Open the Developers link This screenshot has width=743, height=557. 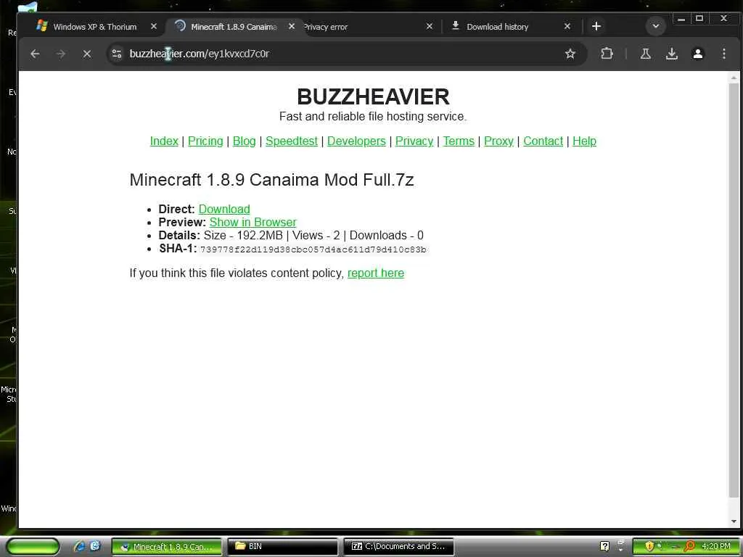click(356, 141)
